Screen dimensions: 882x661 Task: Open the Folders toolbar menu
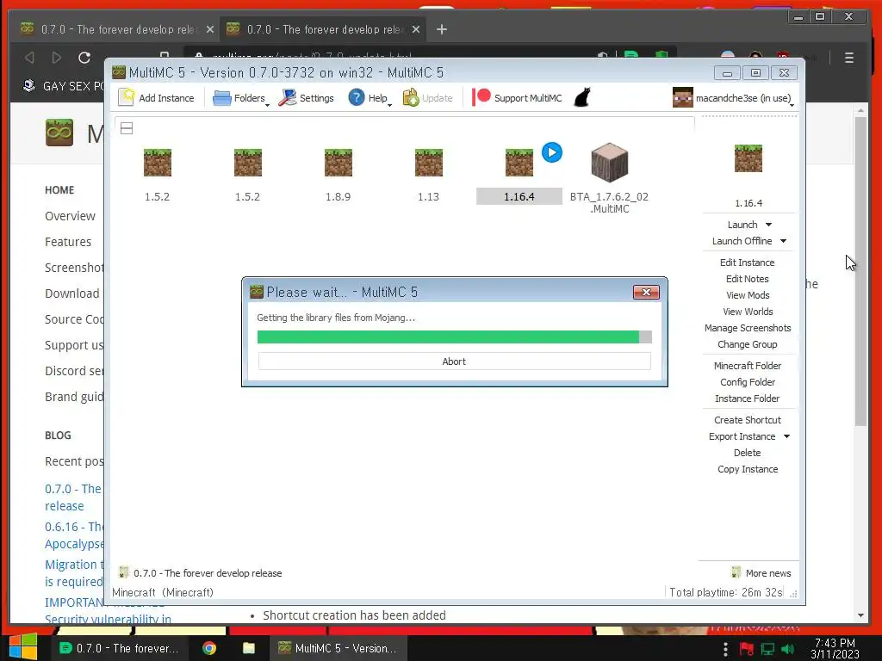coord(241,98)
